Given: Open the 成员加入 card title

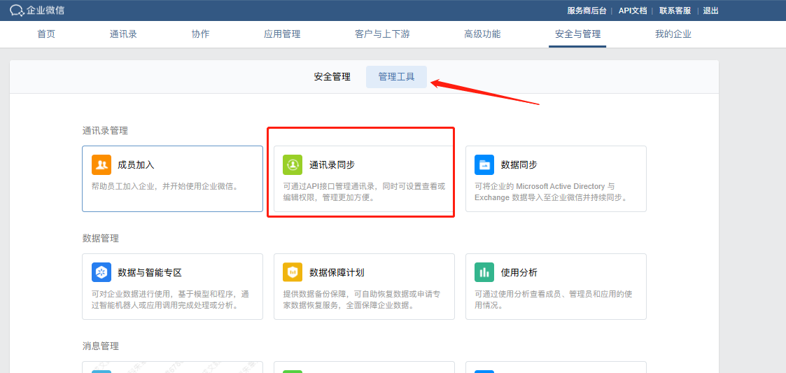Looking at the screenshot, I should click(136, 164).
